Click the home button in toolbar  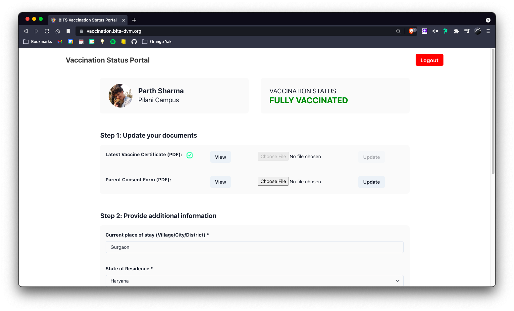58,31
